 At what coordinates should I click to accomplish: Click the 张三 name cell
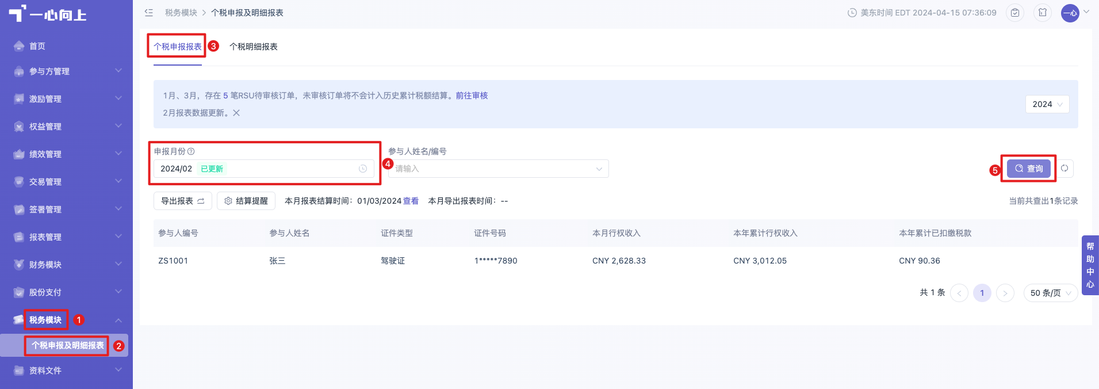tap(277, 261)
